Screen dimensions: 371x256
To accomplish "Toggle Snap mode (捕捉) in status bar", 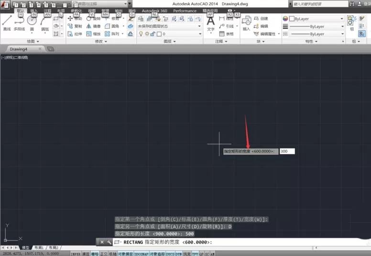I will click(x=86, y=254).
